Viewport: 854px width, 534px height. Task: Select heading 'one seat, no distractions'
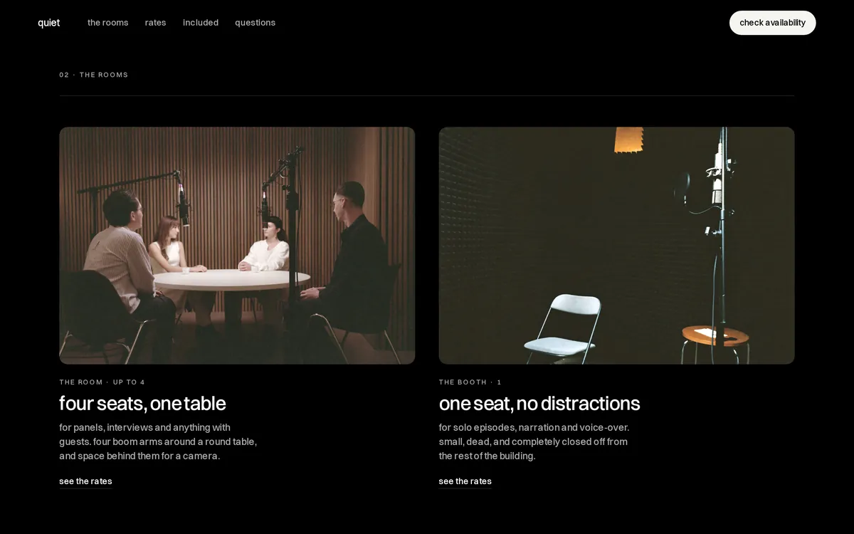[x=539, y=404]
